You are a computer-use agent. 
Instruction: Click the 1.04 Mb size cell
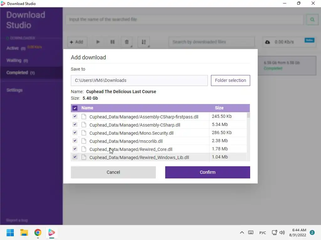pyautogui.click(x=220, y=157)
